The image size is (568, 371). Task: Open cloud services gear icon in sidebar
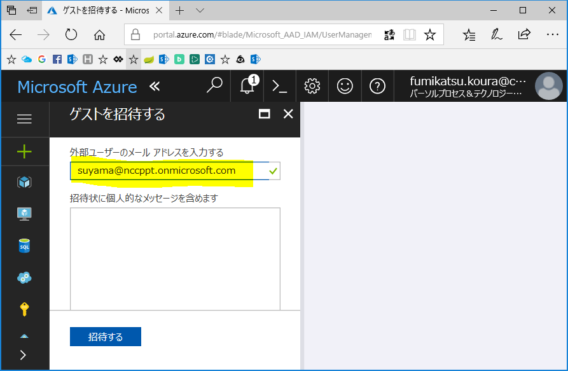[24, 278]
